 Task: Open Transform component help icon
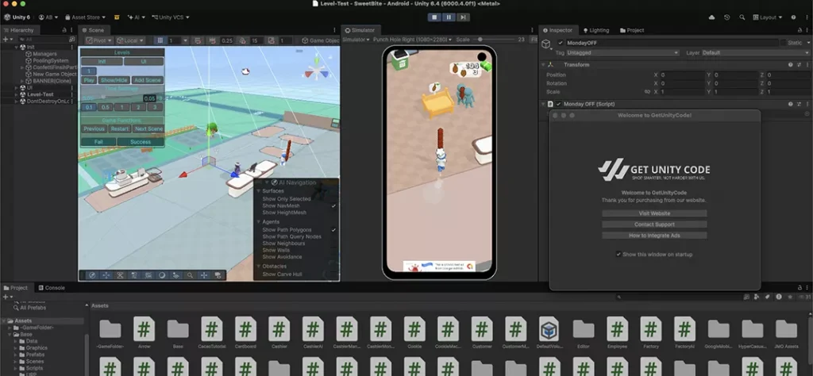(x=790, y=65)
